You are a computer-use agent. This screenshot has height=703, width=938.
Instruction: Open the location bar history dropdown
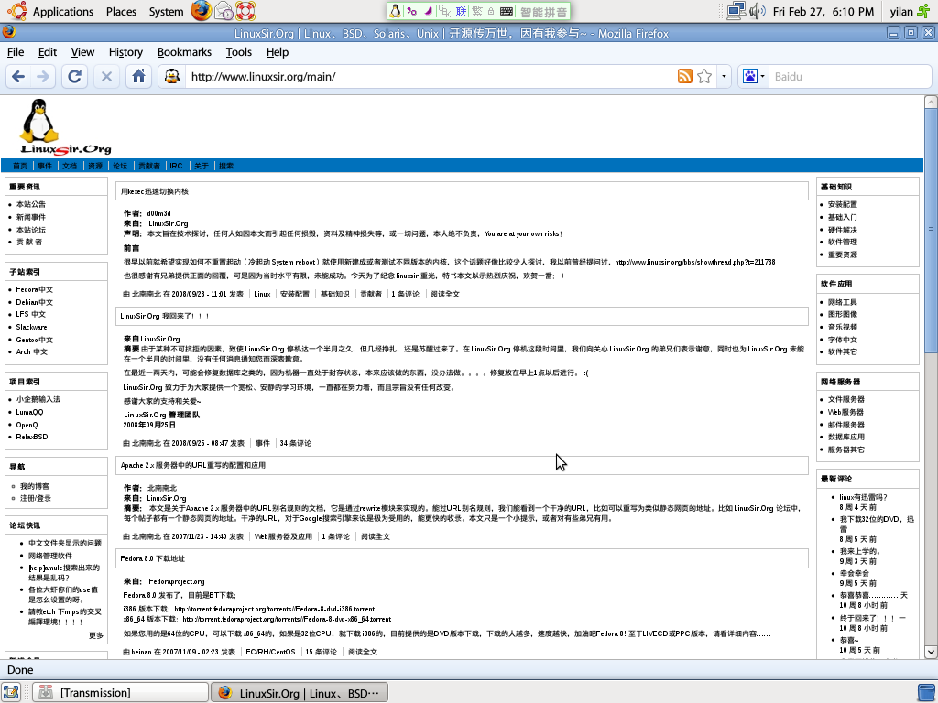[x=724, y=77]
